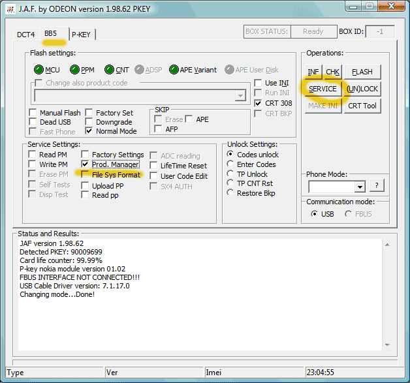Toggle the APE Variant green indicator

(x=174, y=70)
